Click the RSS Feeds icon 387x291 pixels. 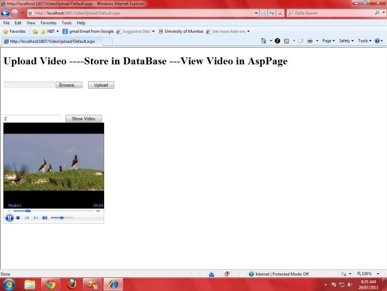point(286,41)
